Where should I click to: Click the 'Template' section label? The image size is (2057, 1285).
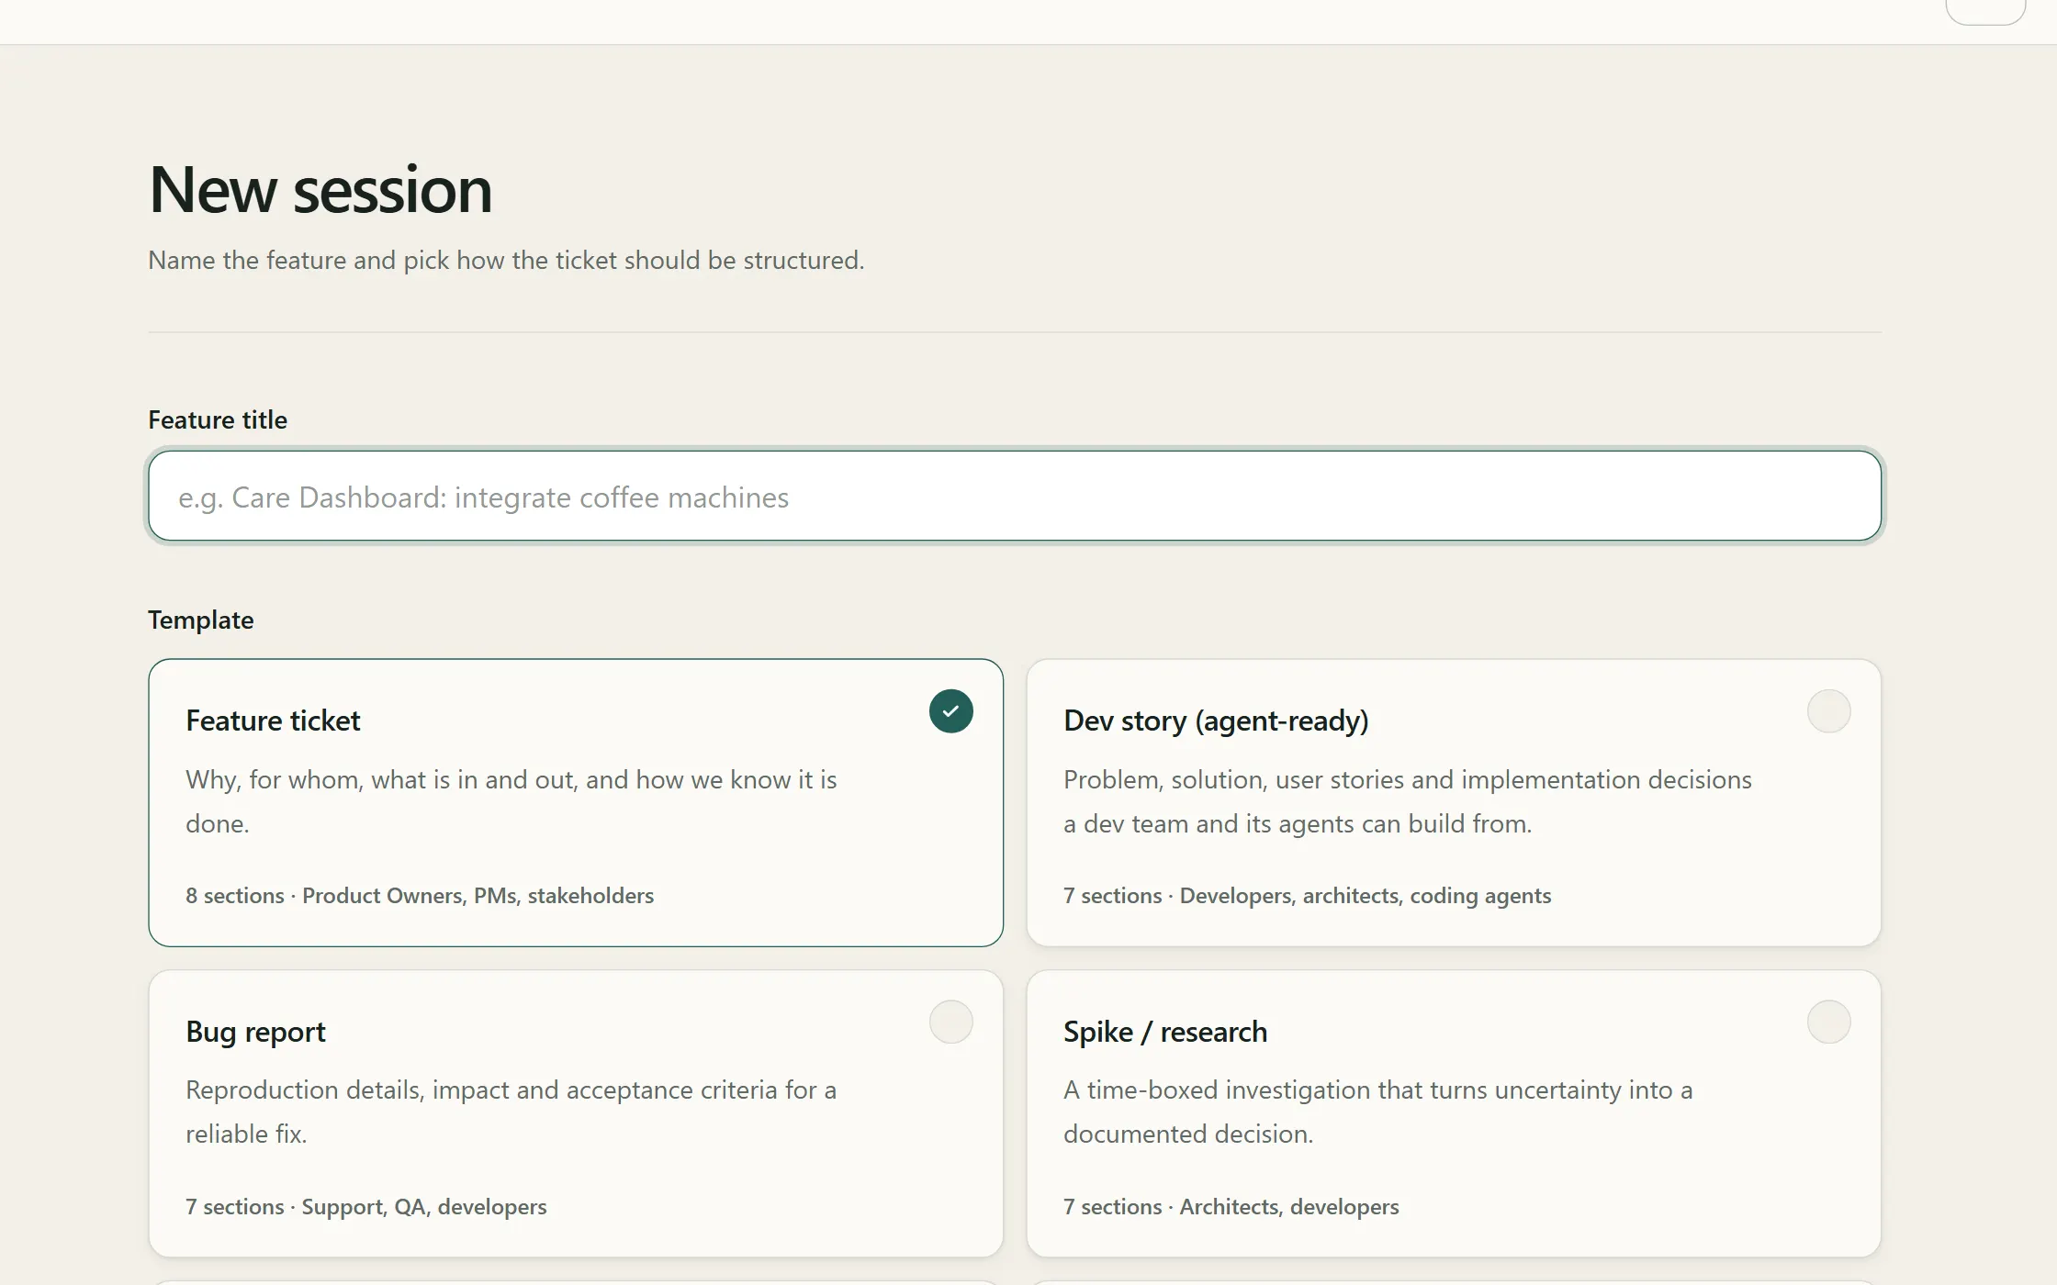pyautogui.click(x=201, y=620)
